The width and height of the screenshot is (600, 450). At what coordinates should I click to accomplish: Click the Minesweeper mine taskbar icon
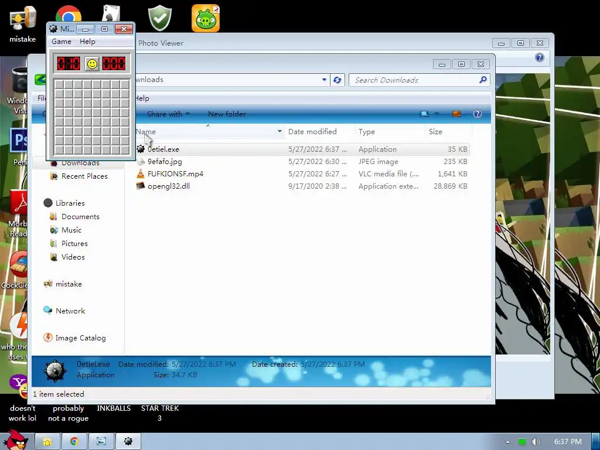click(x=128, y=442)
